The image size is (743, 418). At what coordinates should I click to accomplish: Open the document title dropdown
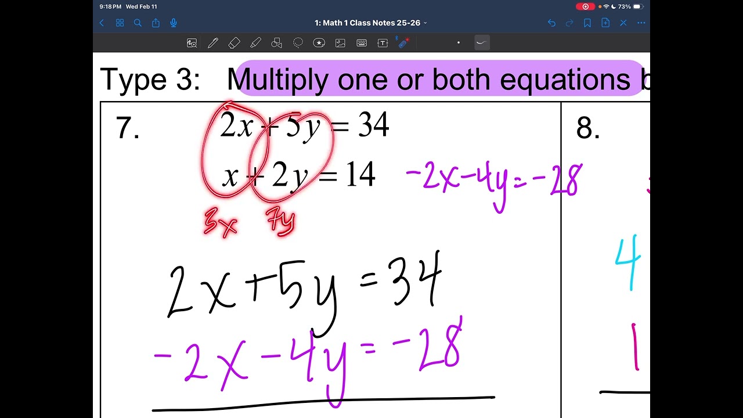pyautogui.click(x=371, y=23)
